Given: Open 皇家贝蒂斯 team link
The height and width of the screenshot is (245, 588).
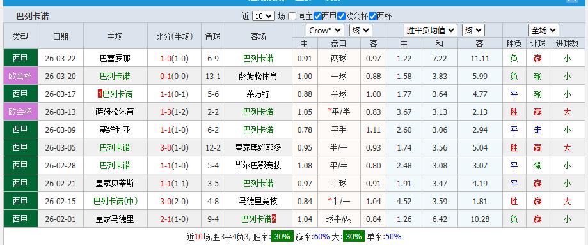Looking at the screenshot, I should [115, 183].
